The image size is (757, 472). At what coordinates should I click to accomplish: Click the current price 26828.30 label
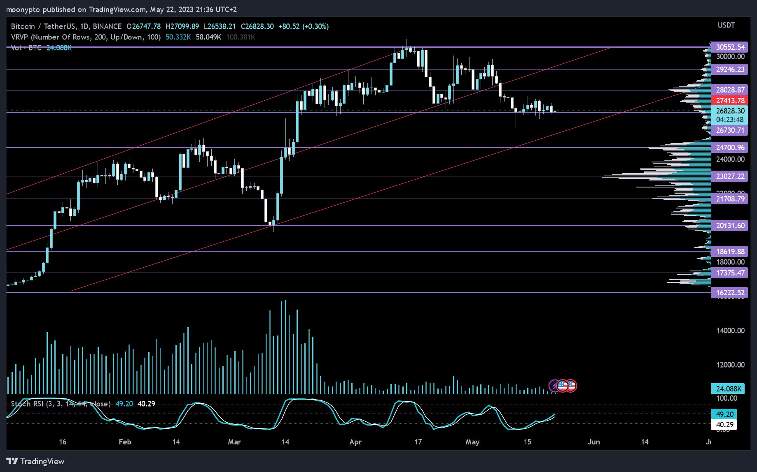click(730, 111)
